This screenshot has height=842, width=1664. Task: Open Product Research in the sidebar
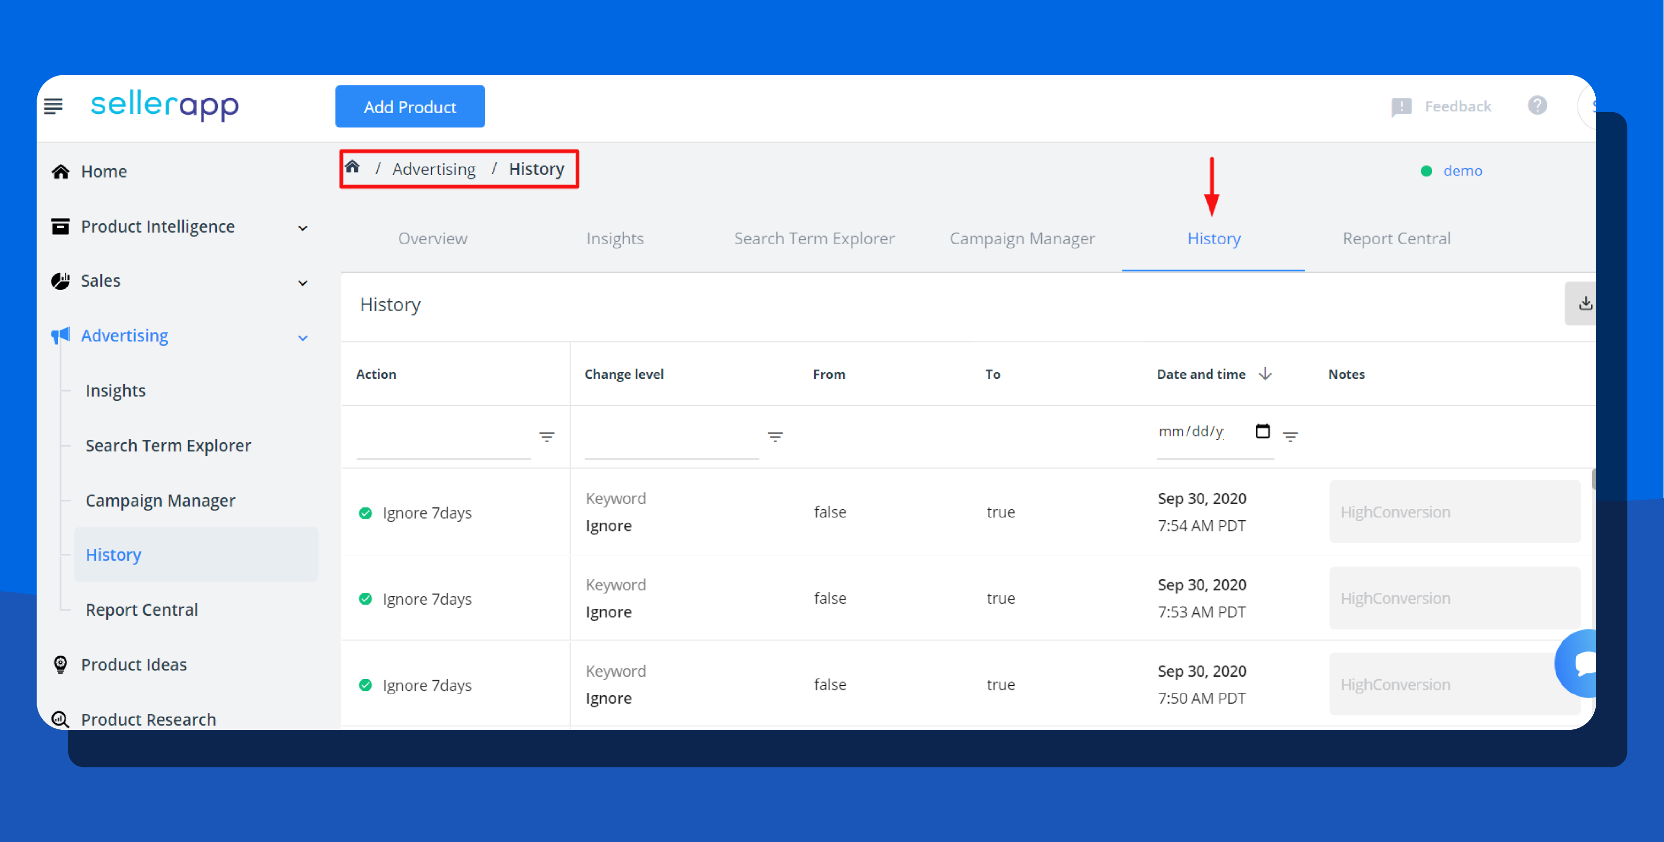click(x=148, y=719)
